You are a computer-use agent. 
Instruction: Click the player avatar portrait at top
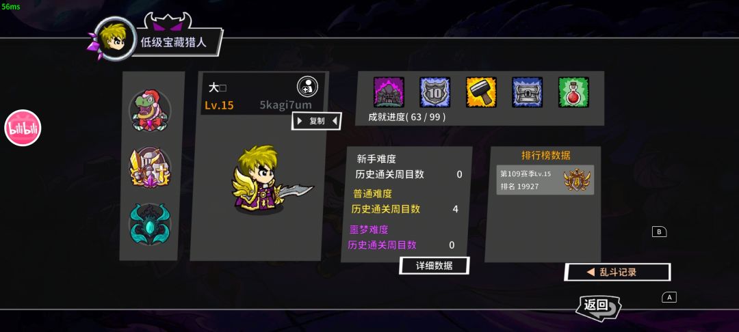point(114,38)
